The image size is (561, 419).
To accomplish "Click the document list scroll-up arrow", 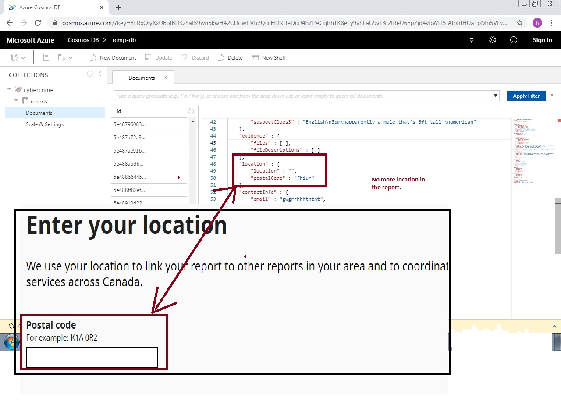I will click(192, 121).
